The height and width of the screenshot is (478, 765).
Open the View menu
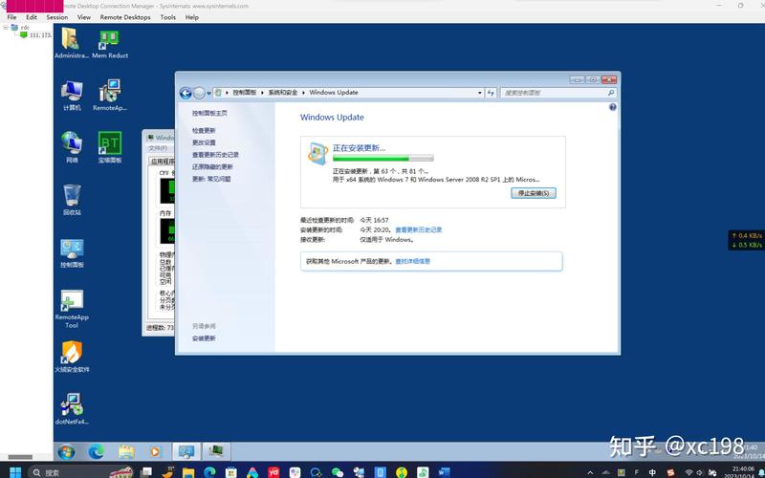coord(84,17)
